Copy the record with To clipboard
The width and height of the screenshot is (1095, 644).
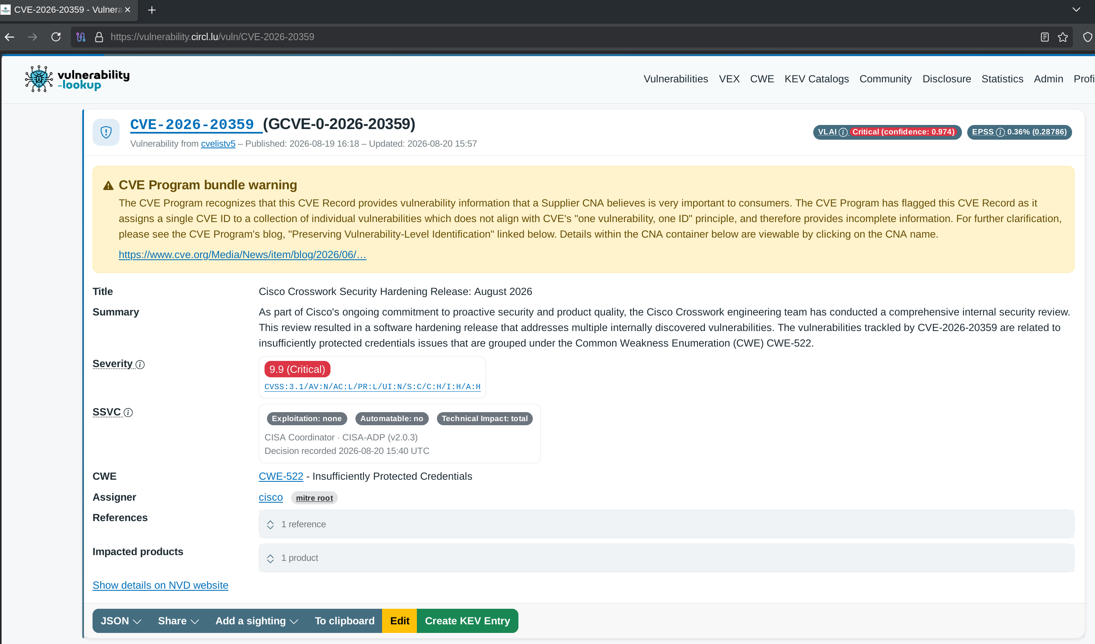pyautogui.click(x=344, y=621)
